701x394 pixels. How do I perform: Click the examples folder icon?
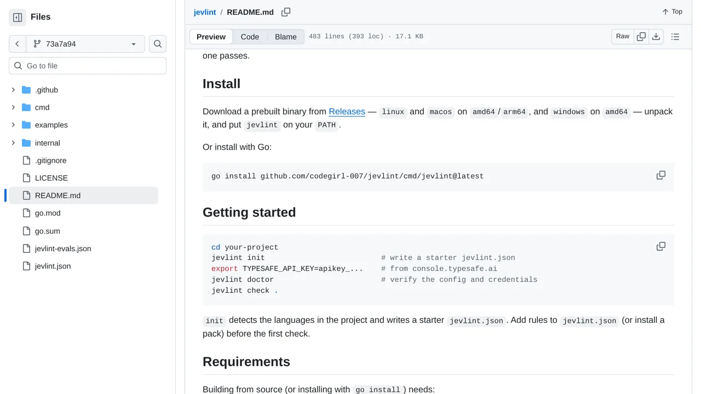click(26, 125)
